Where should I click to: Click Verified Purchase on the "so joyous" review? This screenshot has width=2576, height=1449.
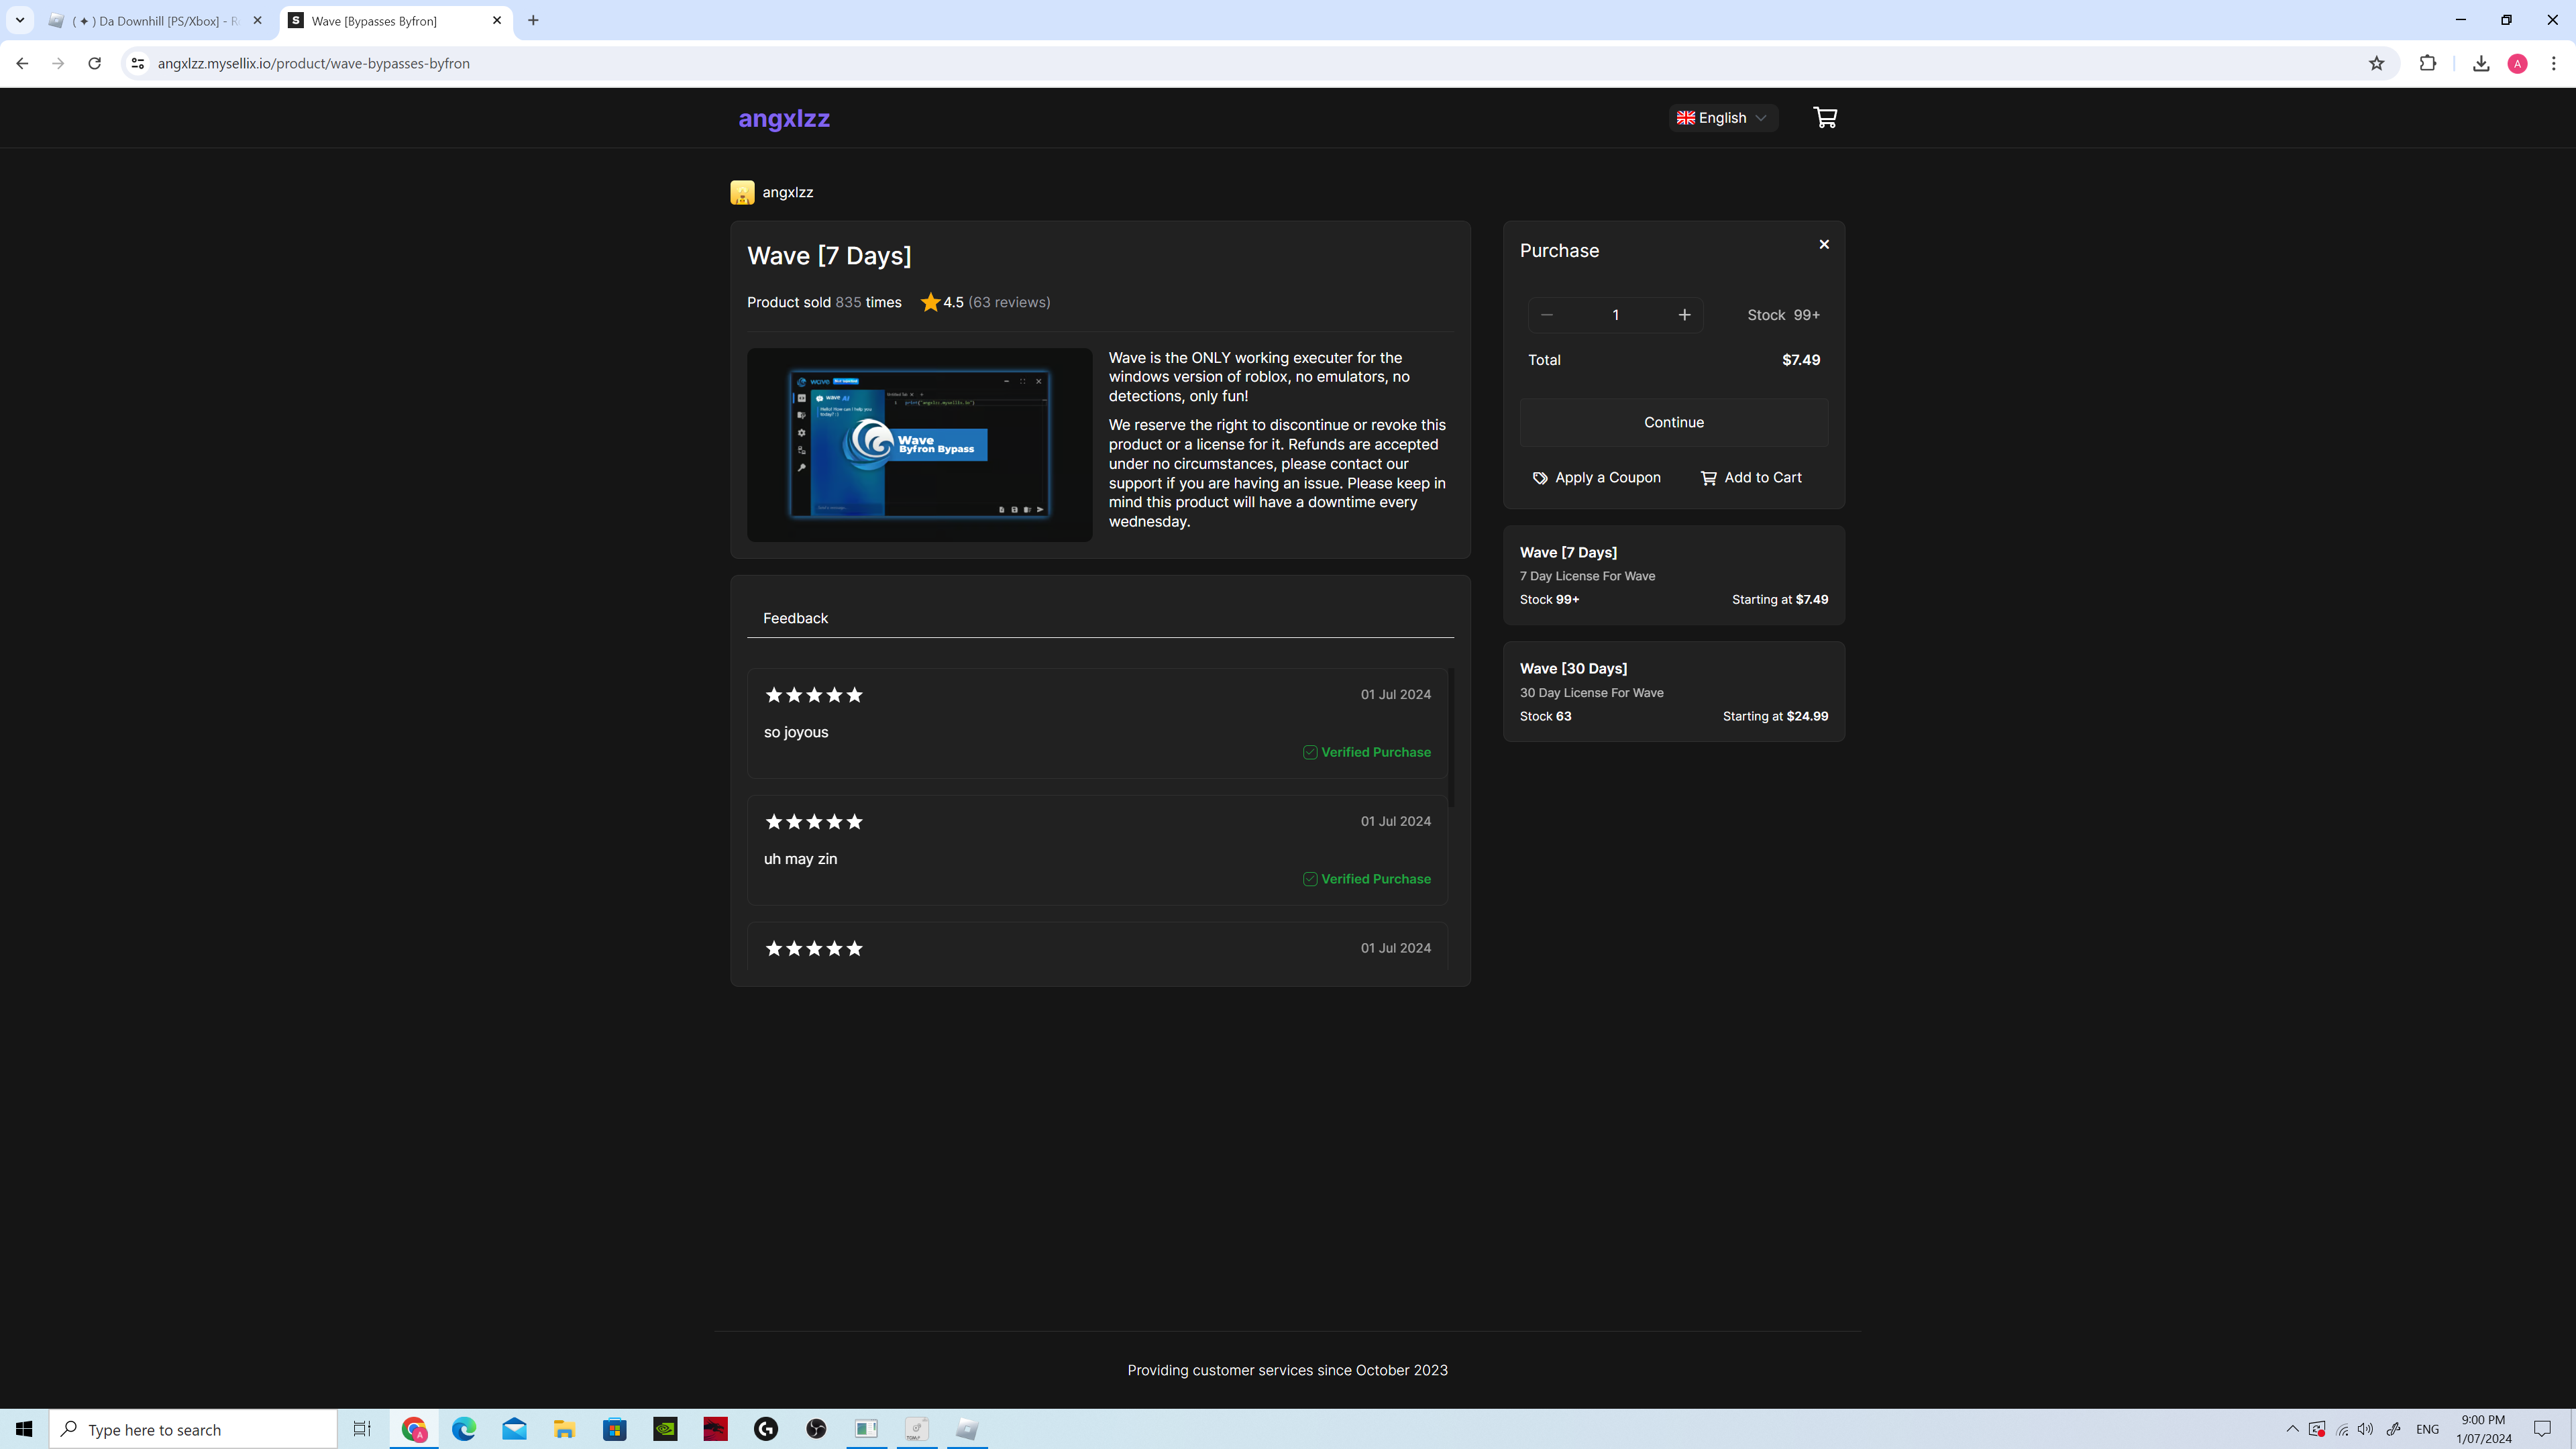(1367, 752)
